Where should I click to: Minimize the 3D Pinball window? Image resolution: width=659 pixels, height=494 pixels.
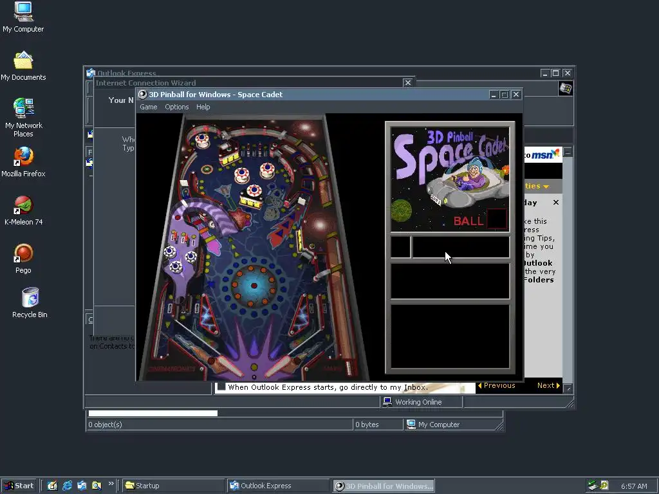pyautogui.click(x=494, y=95)
